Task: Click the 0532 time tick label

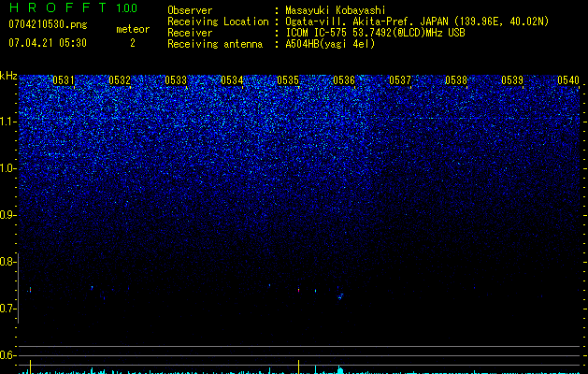Action: [x=120, y=80]
